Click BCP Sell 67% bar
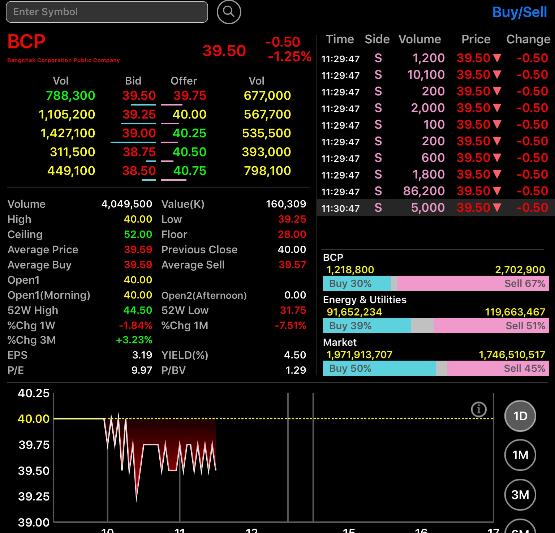 [473, 283]
